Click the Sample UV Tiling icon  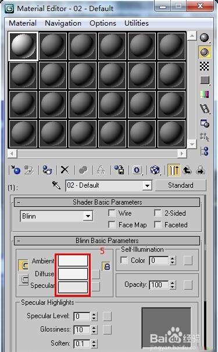[205, 80]
